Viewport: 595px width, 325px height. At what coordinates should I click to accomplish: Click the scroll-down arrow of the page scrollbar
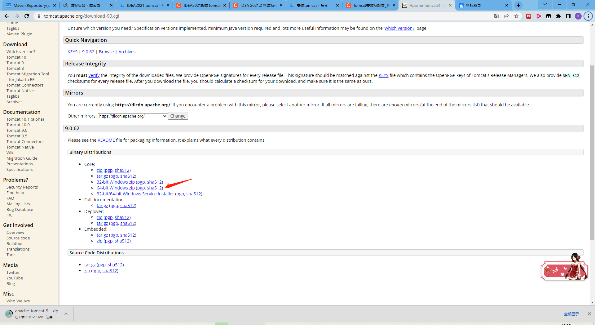coord(592,302)
